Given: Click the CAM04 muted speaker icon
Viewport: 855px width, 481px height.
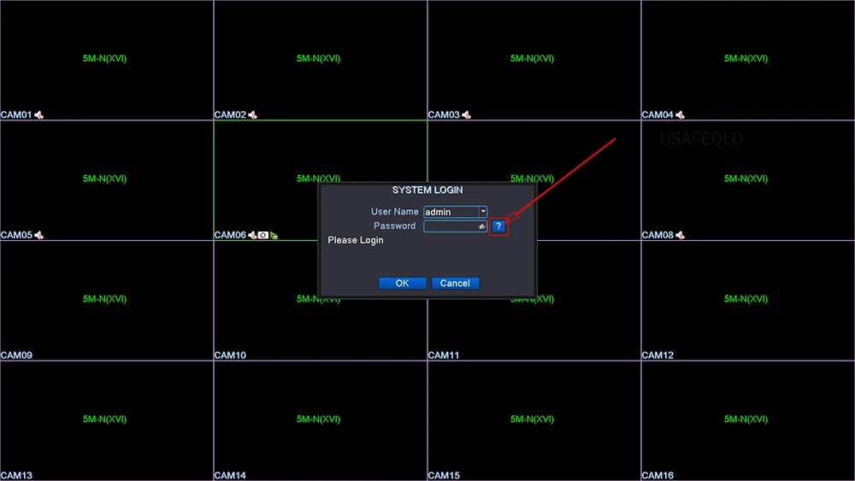Looking at the screenshot, I should coord(680,115).
